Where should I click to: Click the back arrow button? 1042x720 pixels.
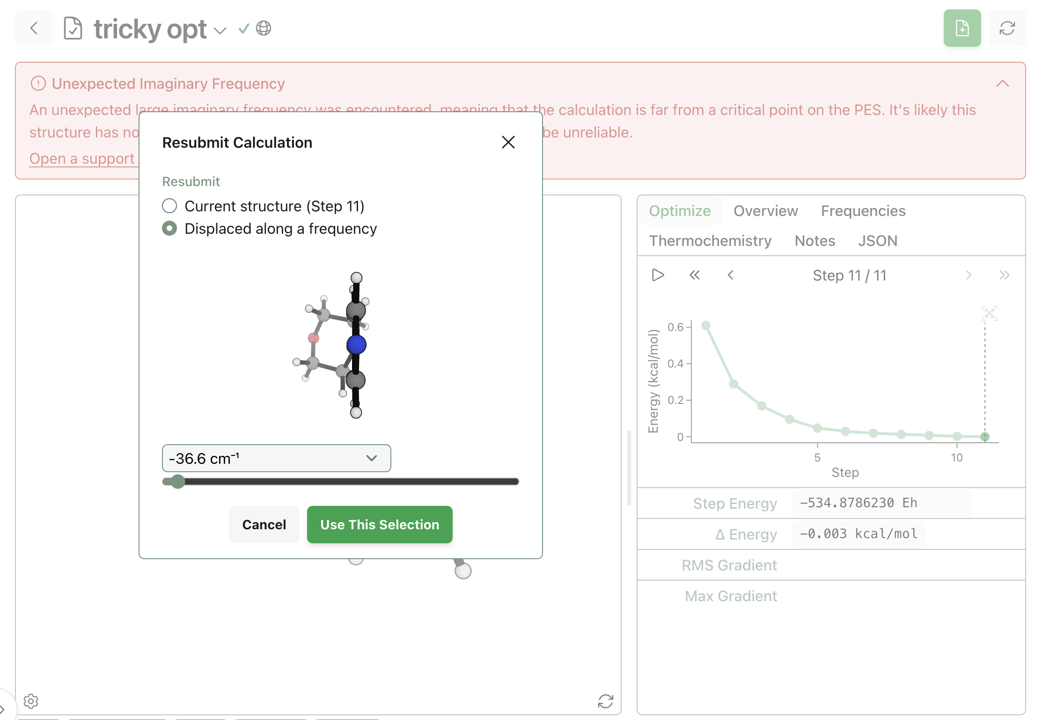click(34, 29)
